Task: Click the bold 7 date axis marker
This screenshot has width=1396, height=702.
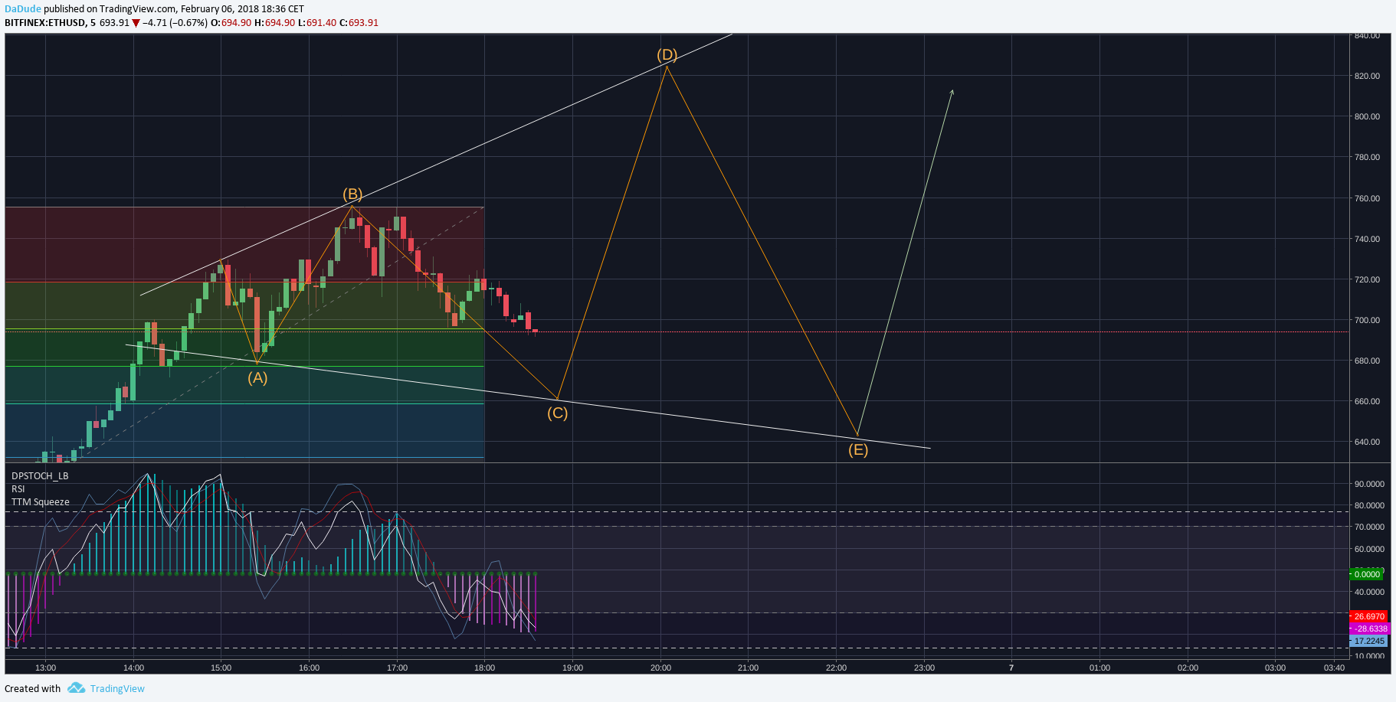Action: click(1011, 668)
